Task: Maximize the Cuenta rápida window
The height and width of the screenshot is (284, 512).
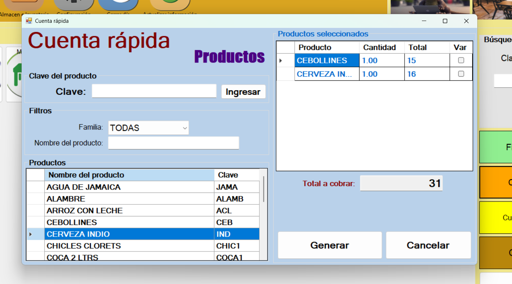Action: 445,21
